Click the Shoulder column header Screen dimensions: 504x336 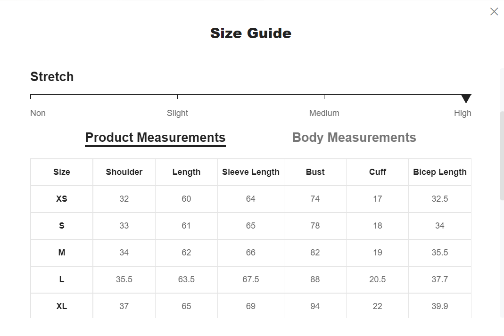click(124, 172)
